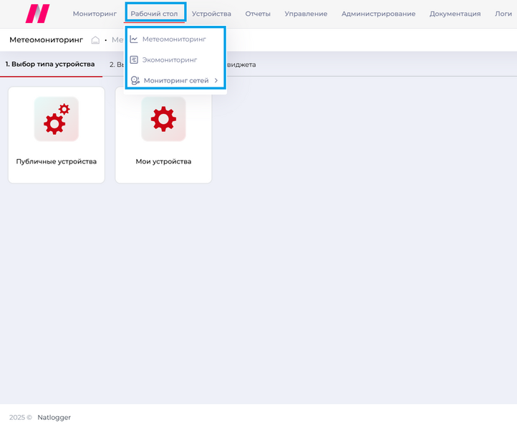517x430 pixels.
Task: Open the Мониторинг menu
Action: tap(95, 14)
